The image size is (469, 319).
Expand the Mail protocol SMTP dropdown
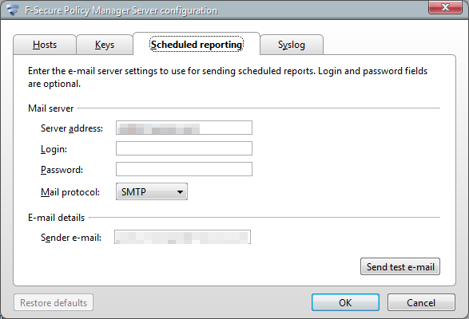click(152, 191)
